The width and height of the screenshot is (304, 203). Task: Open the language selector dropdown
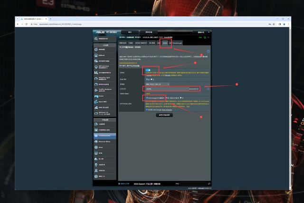point(201,33)
